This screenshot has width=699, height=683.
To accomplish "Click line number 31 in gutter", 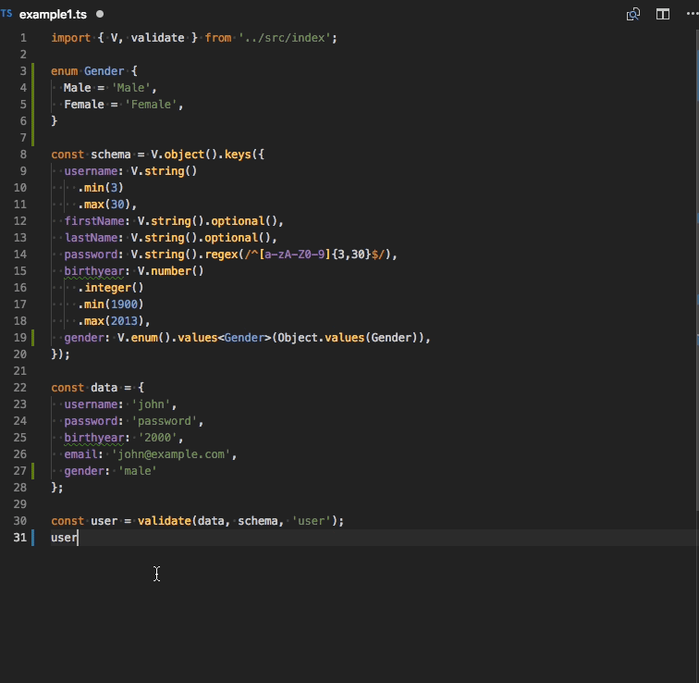I will pyautogui.click(x=20, y=538).
